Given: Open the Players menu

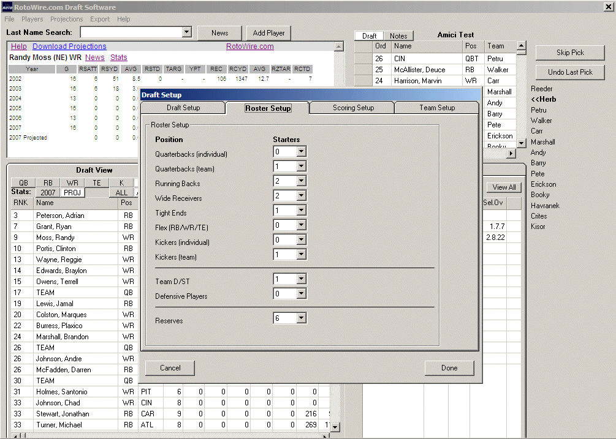Looking at the screenshot, I should click(32, 19).
